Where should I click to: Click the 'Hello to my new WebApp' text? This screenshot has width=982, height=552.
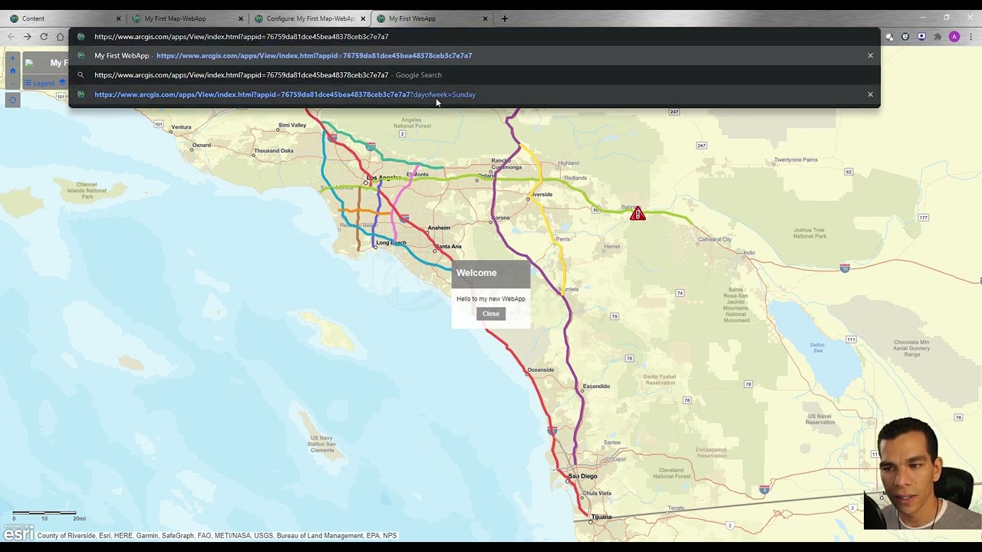491,299
